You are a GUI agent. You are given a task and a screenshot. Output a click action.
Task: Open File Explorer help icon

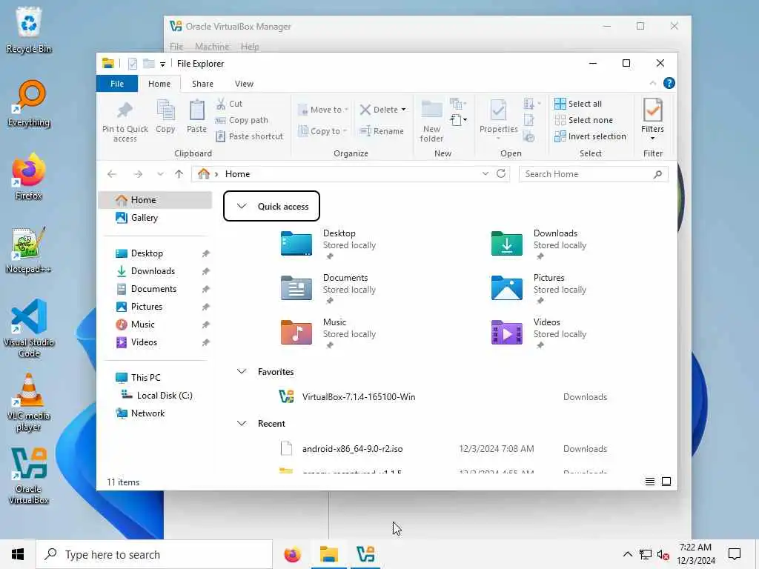coord(669,83)
